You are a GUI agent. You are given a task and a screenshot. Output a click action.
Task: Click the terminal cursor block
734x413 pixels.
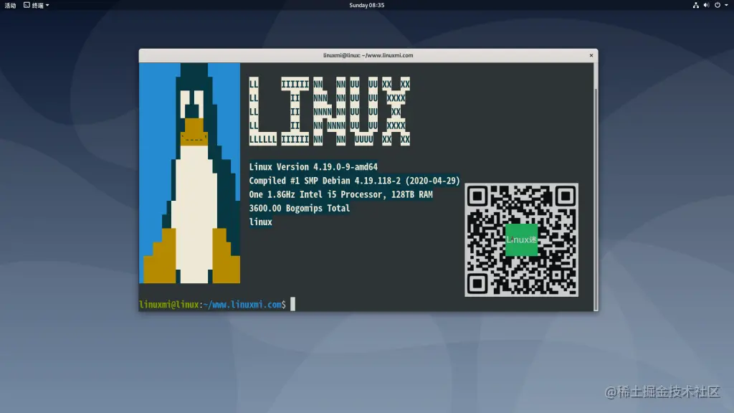coord(292,304)
